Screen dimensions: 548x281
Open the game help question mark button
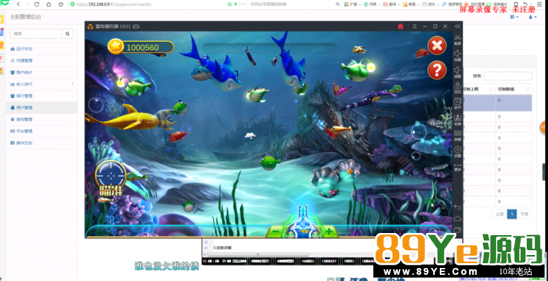[437, 70]
